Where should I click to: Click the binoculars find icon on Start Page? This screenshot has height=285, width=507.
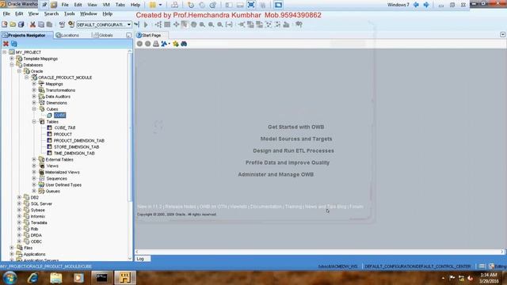pyautogui.click(x=184, y=44)
